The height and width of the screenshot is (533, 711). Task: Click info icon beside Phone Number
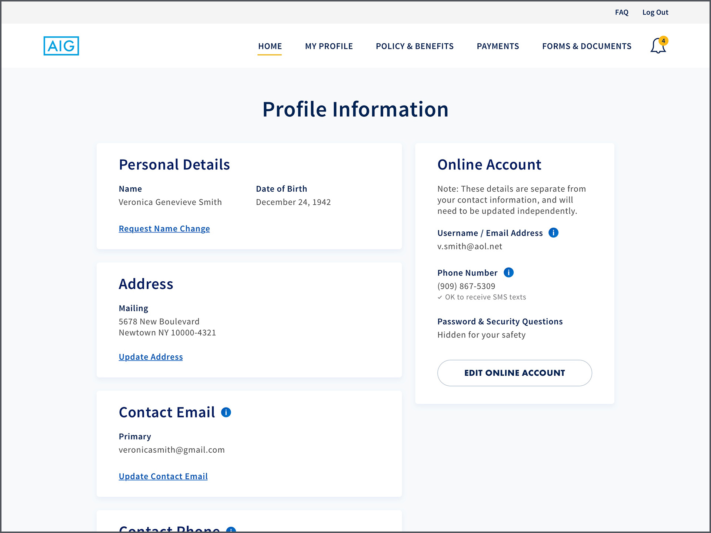(508, 273)
